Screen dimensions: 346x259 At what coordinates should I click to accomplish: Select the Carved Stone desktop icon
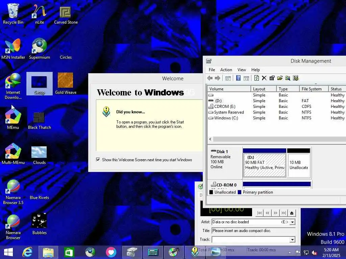pos(66,15)
